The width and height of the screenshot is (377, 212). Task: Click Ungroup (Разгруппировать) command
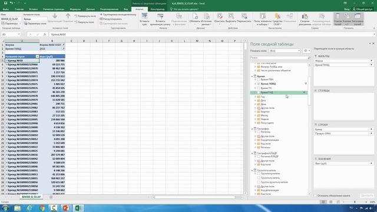point(111,19)
